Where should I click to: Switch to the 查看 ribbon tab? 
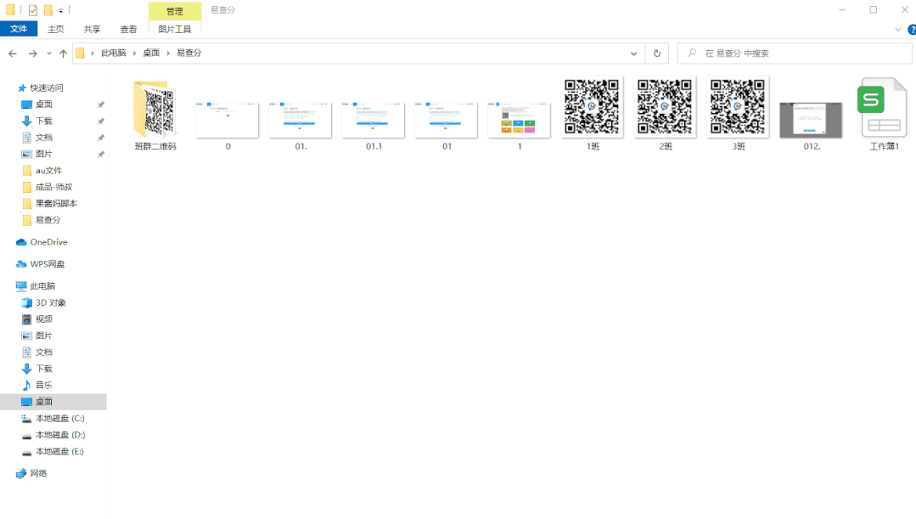click(x=128, y=29)
